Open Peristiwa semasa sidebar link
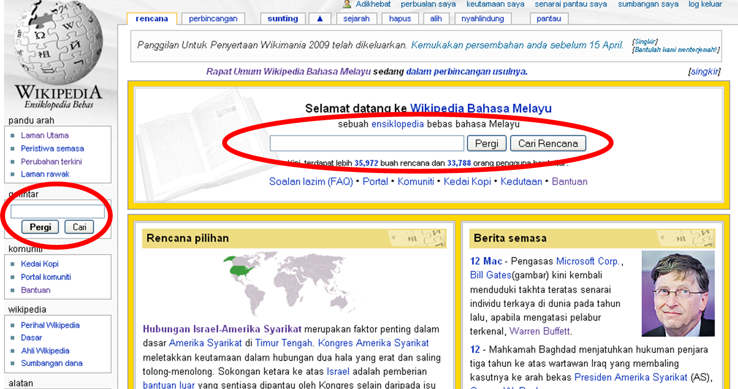Screen dimensions: 738x389 (x=52, y=149)
